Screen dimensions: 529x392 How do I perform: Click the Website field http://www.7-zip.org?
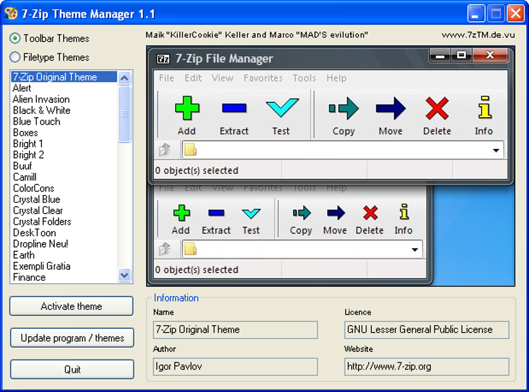(426, 367)
